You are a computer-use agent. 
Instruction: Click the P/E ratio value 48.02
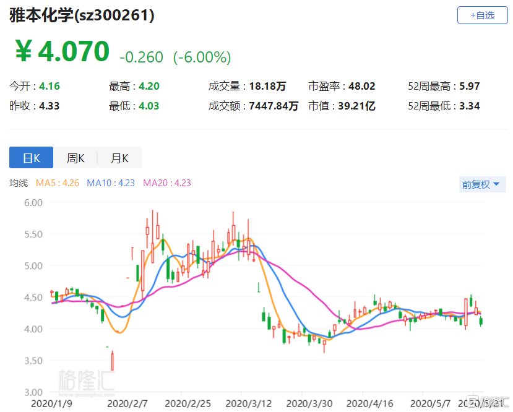[361, 86]
